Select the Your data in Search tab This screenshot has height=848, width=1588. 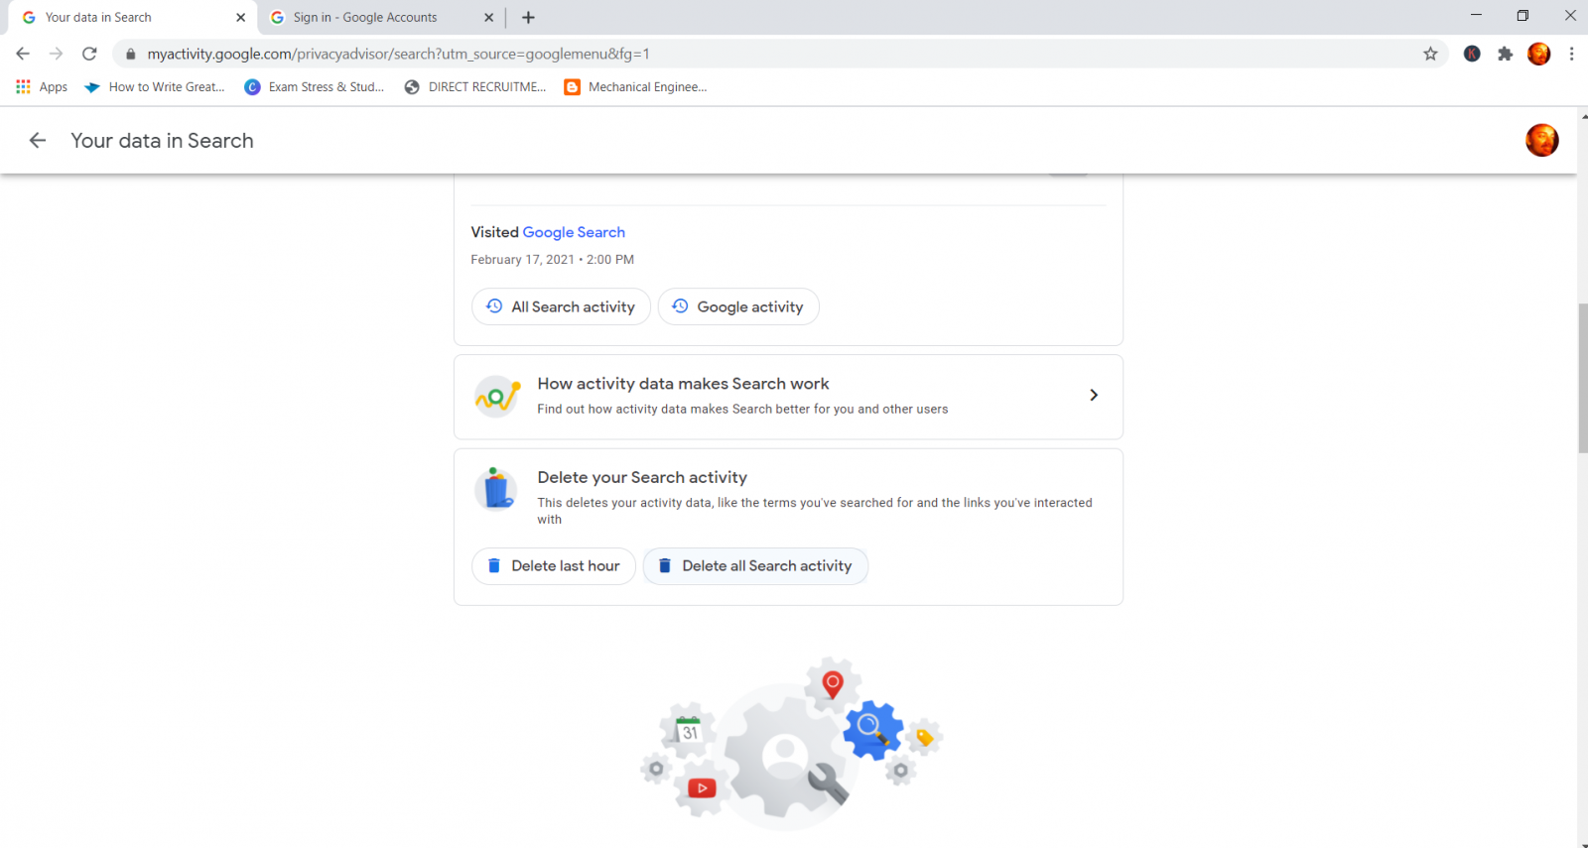pyautogui.click(x=133, y=17)
